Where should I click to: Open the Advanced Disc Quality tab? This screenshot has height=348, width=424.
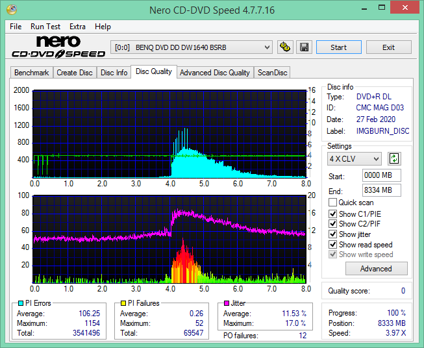[215, 73]
